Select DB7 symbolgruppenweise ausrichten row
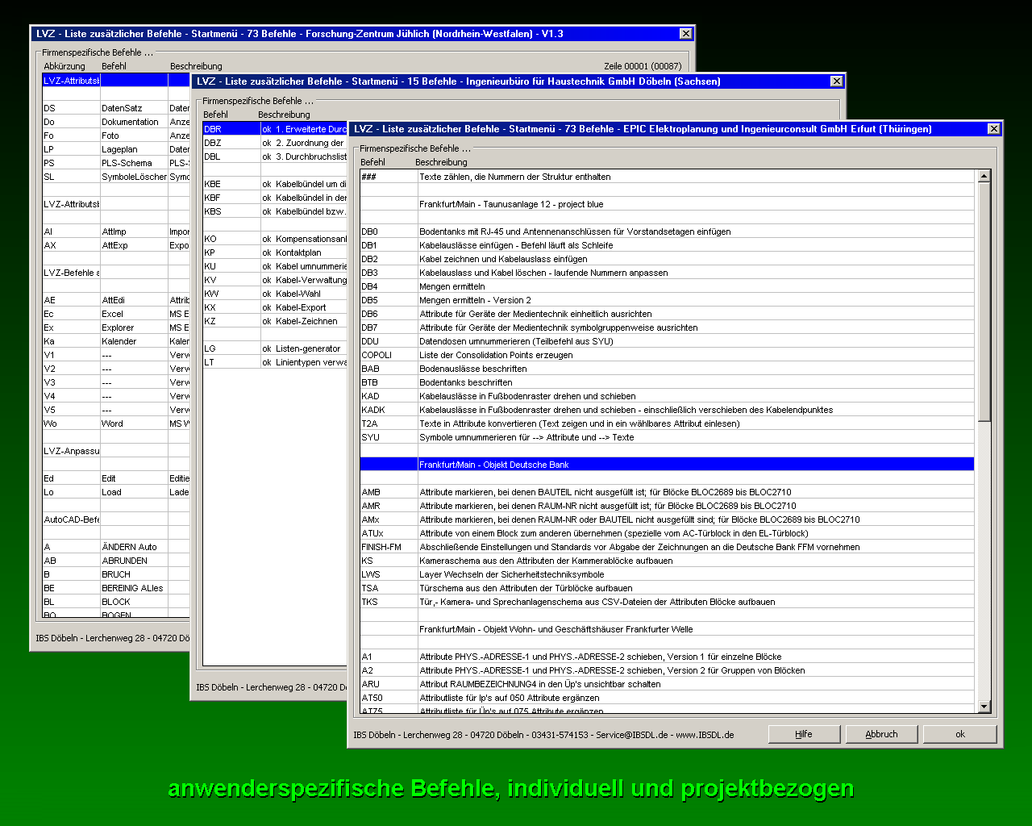The height and width of the screenshot is (826, 1032). [667, 327]
